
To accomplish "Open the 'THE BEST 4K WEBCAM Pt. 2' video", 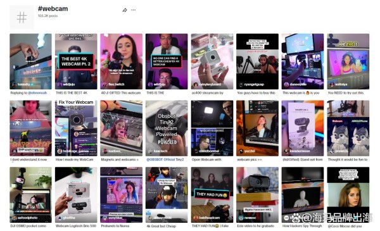I will point(76,61).
